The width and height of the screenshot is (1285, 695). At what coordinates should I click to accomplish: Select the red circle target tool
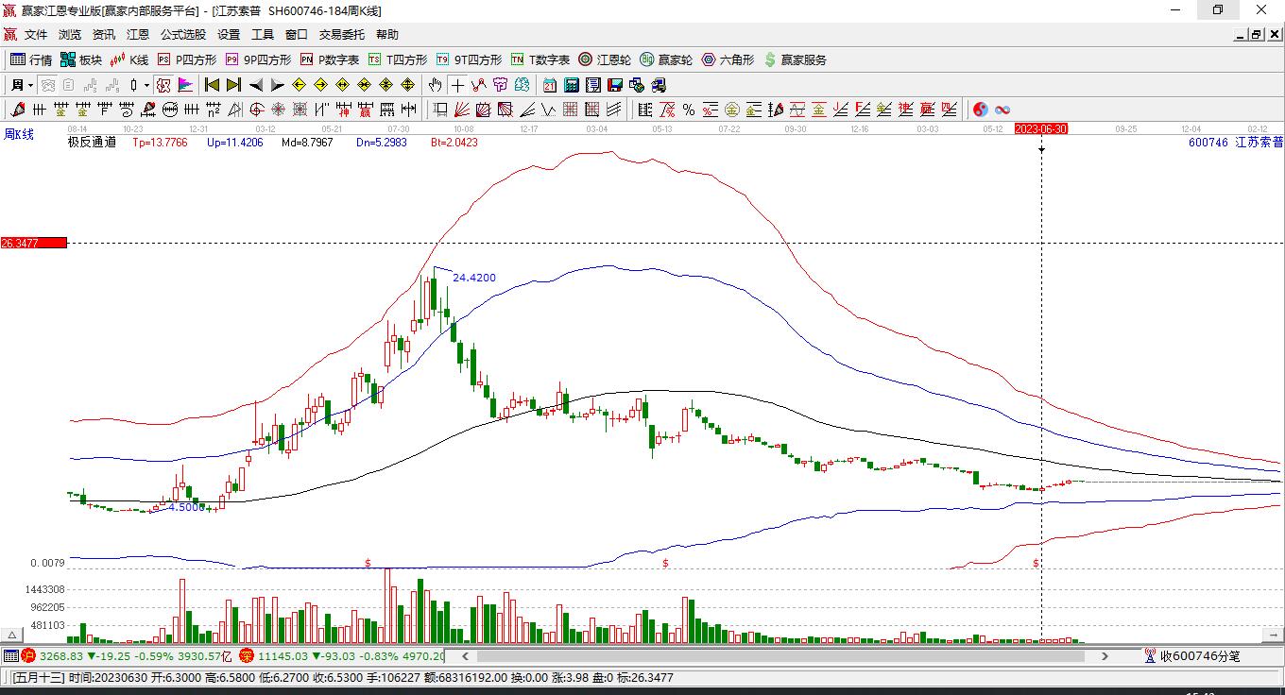pyautogui.click(x=256, y=110)
